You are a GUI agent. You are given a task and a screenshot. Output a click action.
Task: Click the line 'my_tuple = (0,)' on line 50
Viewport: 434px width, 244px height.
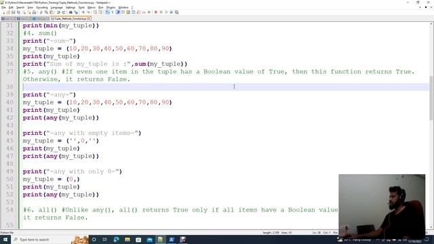click(x=52, y=179)
